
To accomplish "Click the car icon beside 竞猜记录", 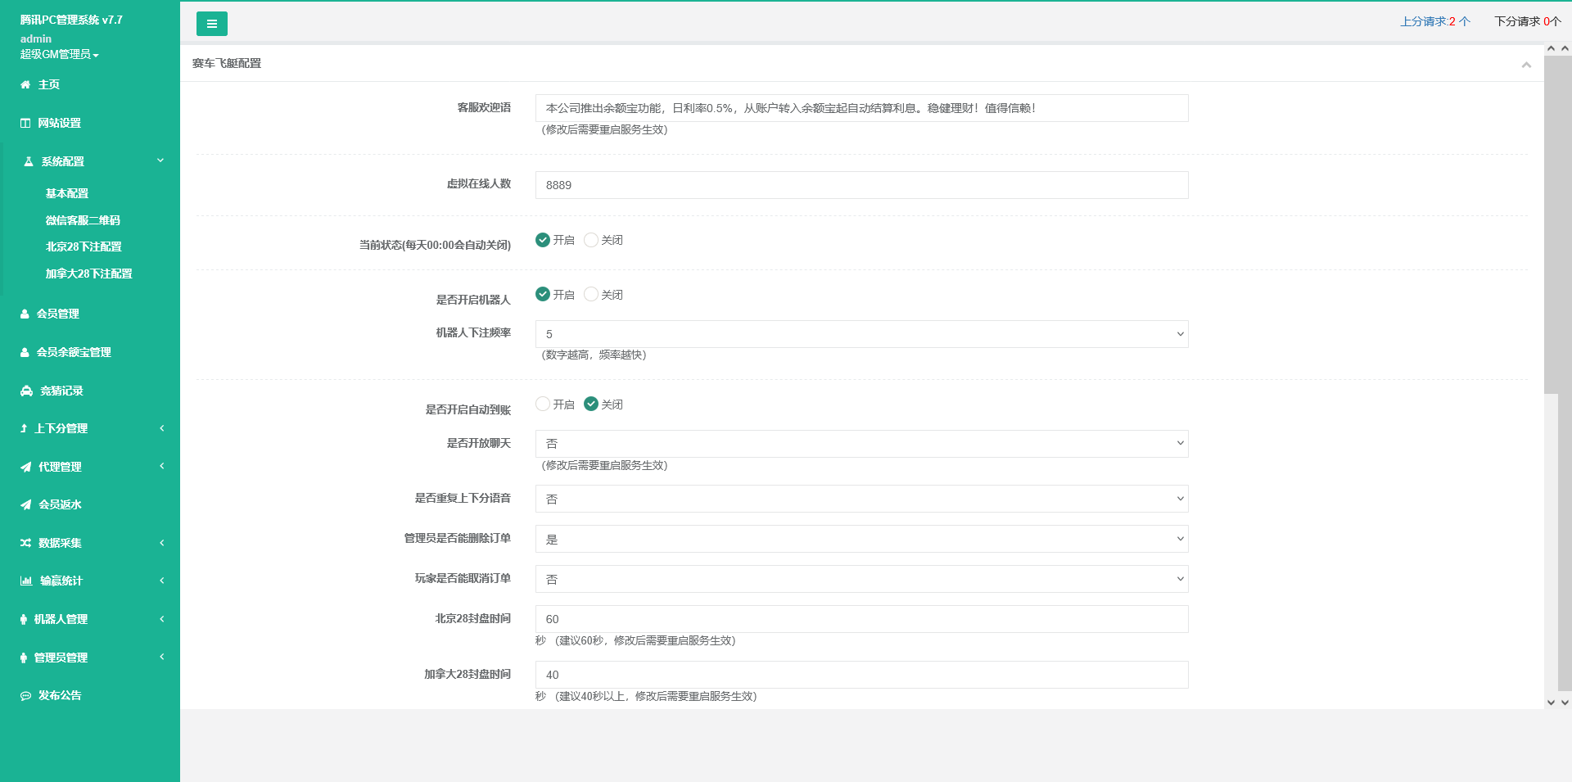I will pyautogui.click(x=26, y=391).
